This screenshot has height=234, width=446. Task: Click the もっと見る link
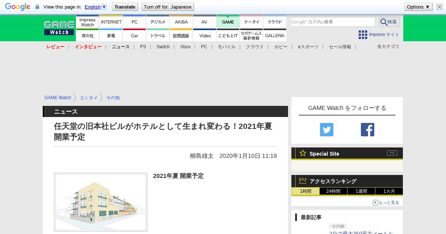pyautogui.click(x=389, y=202)
